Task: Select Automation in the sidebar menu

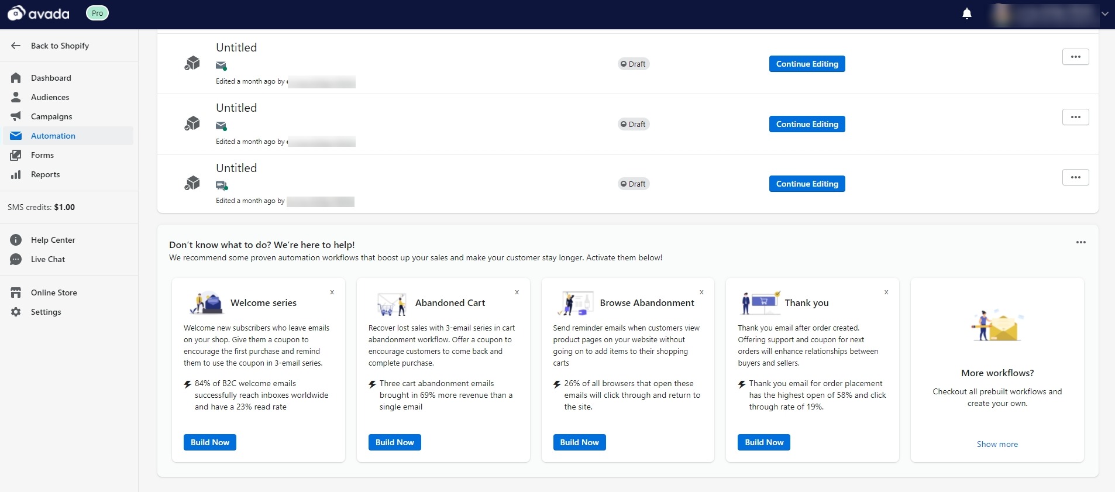Action: 53,136
